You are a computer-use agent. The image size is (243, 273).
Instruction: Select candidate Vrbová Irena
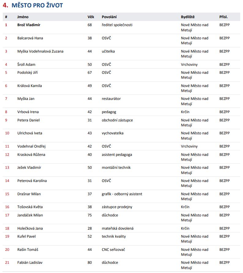point(28,112)
